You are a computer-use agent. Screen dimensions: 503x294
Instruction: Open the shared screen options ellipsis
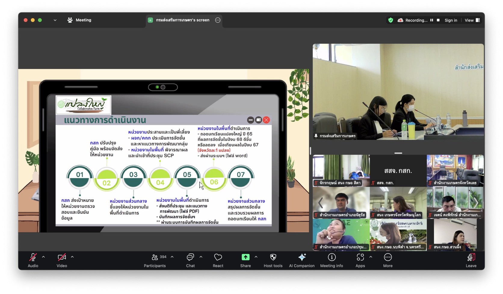(218, 20)
